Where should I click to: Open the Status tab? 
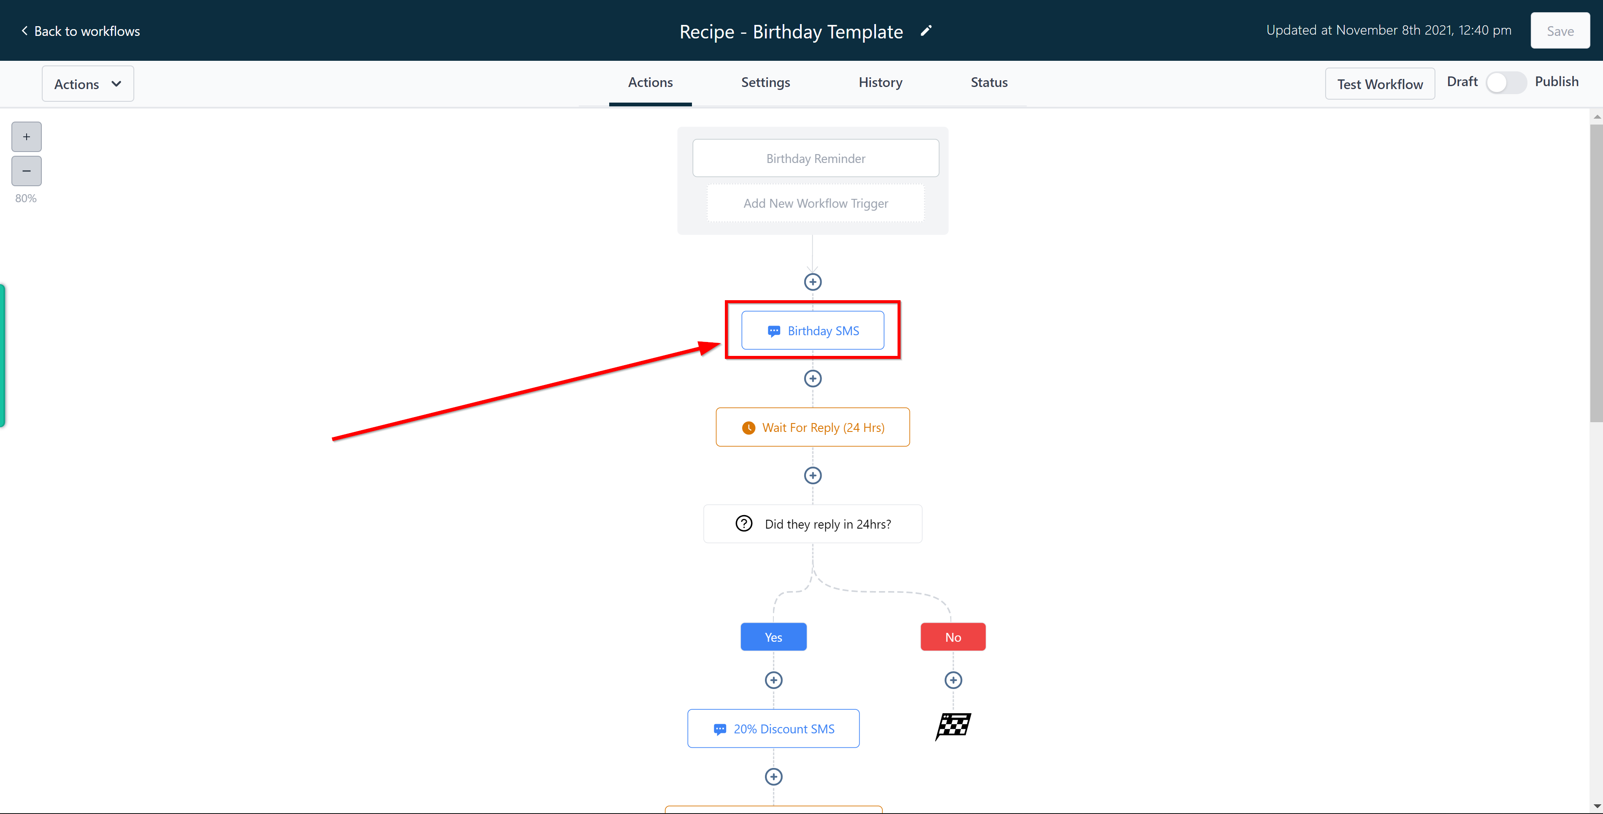[x=989, y=83]
